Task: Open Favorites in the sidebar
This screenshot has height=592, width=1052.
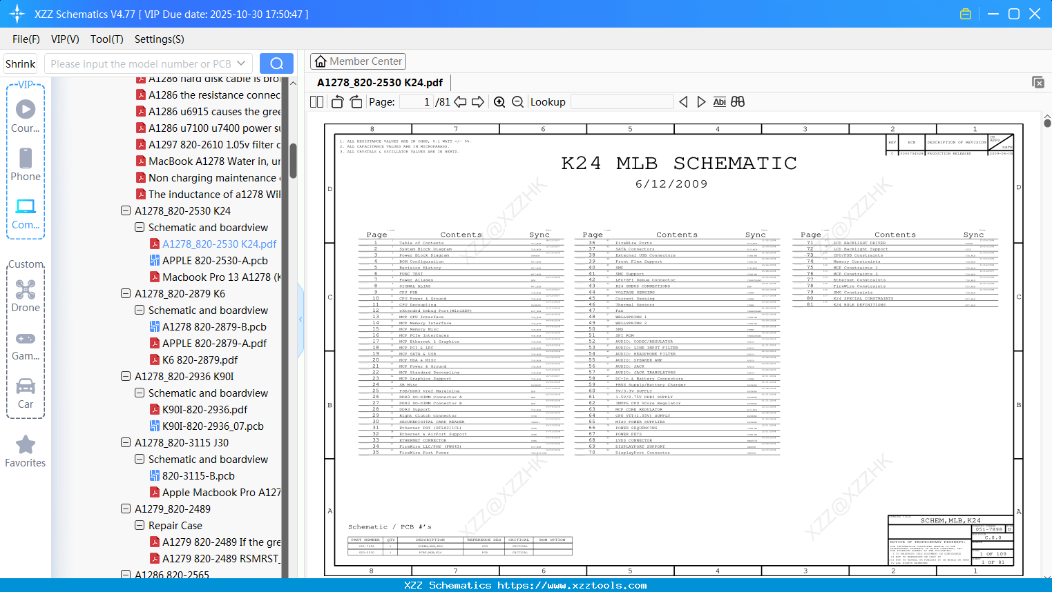Action: [x=26, y=452]
